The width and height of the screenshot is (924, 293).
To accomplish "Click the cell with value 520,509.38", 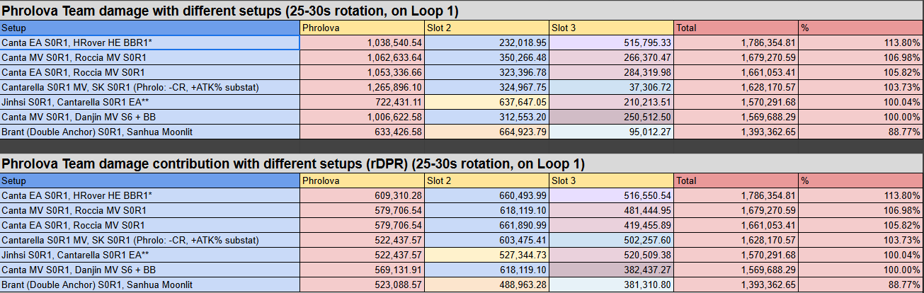I will pos(612,255).
